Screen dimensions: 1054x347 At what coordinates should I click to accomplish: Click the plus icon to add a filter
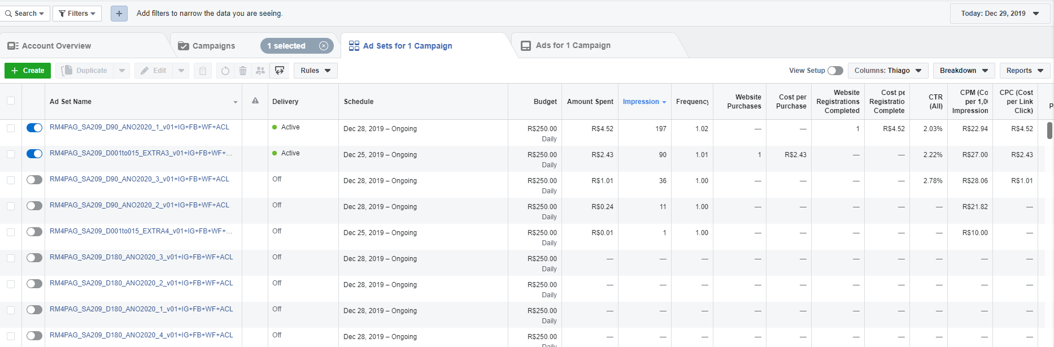coord(119,14)
